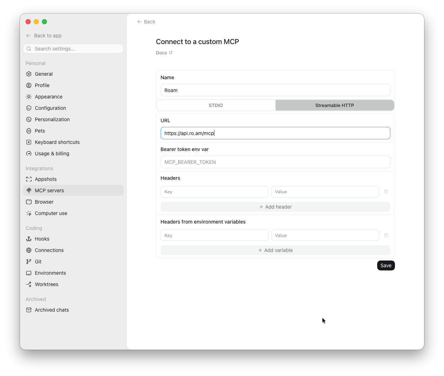
Task: Select Worktrees label in sidebar
Action: tap(47, 284)
